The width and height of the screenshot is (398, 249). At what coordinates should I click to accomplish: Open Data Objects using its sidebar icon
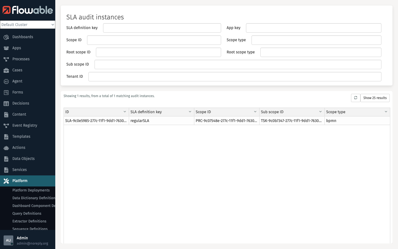coord(6,159)
